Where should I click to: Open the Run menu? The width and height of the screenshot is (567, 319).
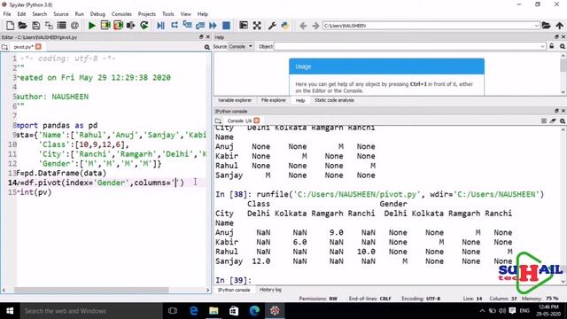pos(79,14)
